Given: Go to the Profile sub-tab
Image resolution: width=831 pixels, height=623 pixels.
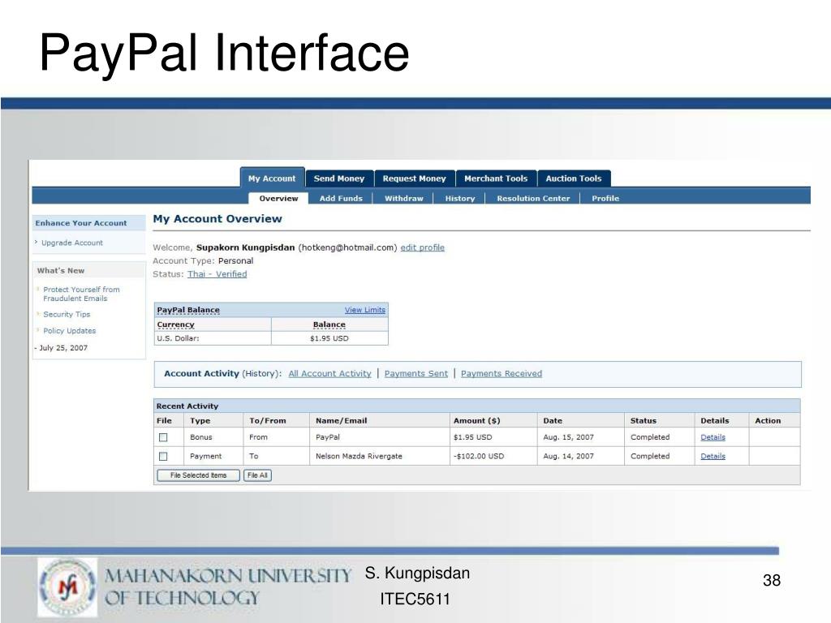Looking at the screenshot, I should [605, 198].
